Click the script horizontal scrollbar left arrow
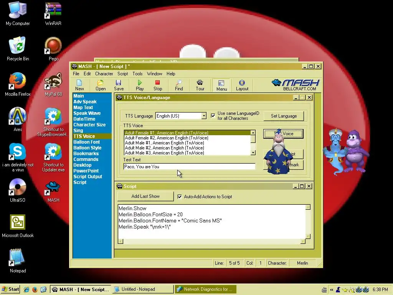The width and height of the screenshot is (393, 295). point(121,241)
